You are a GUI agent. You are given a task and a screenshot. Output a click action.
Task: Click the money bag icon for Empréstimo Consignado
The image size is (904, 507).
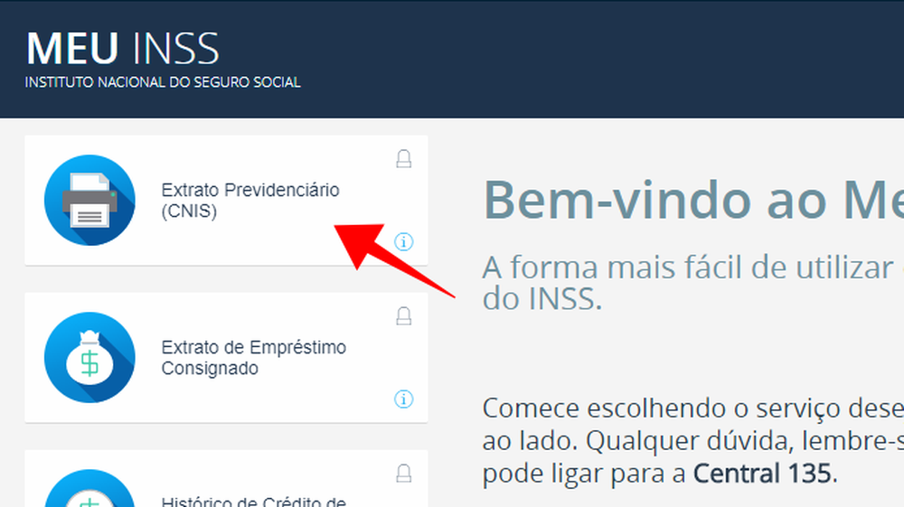coord(89,357)
